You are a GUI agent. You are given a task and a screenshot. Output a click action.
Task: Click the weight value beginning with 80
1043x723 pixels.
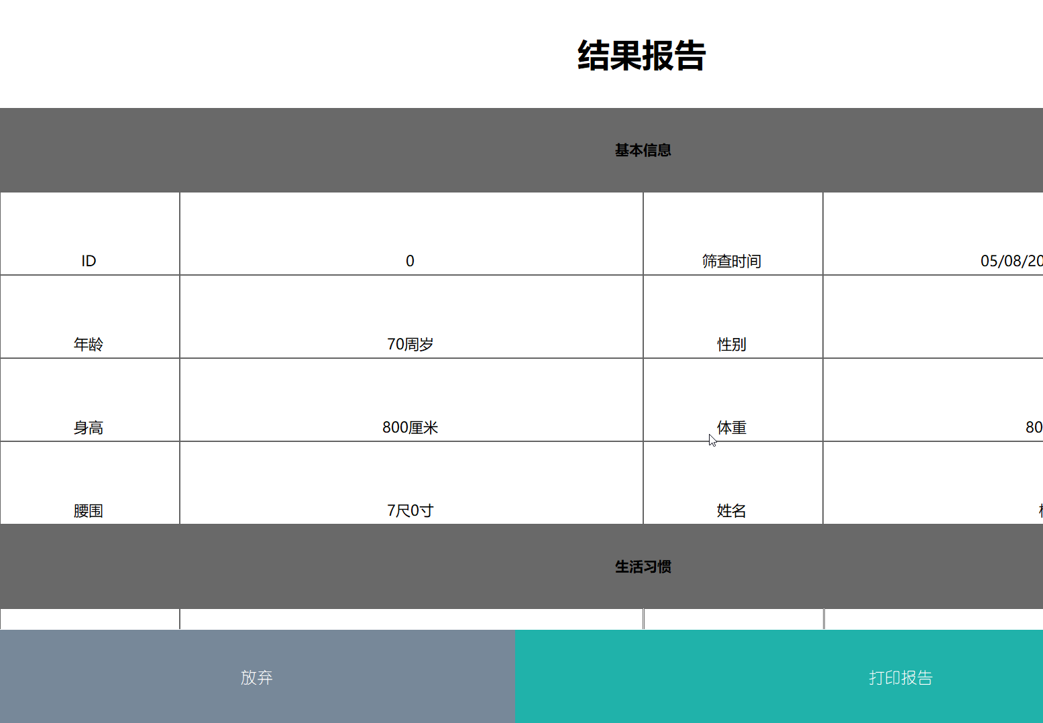[933, 400]
